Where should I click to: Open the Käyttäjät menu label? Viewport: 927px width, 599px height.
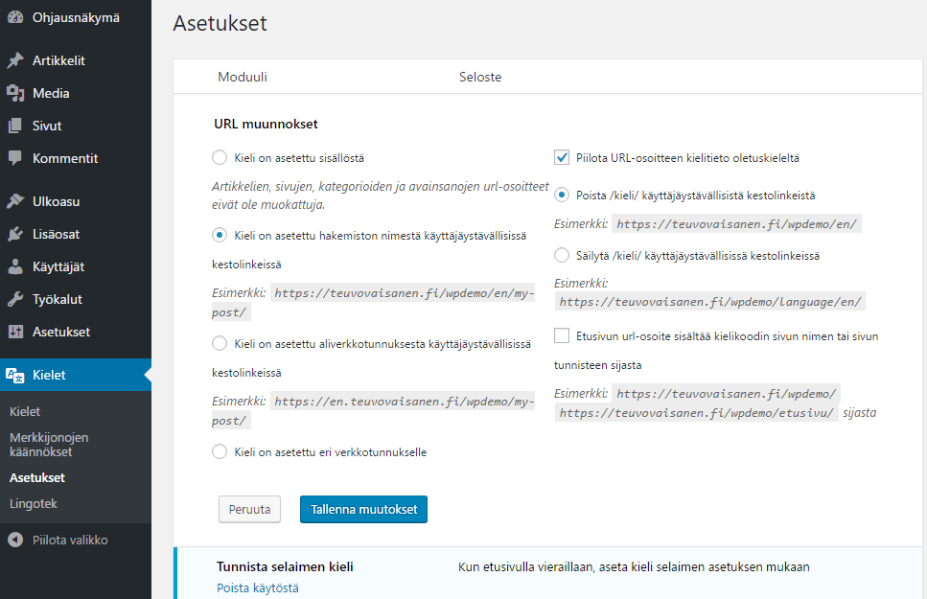(x=58, y=267)
